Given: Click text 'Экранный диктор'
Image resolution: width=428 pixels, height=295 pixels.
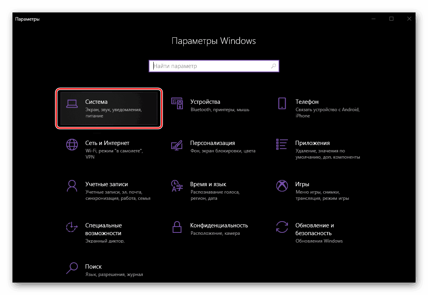Looking at the screenshot, I should (105, 241).
